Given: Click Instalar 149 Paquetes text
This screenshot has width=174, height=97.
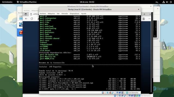Looking at the screenshot, I should 50,67.
